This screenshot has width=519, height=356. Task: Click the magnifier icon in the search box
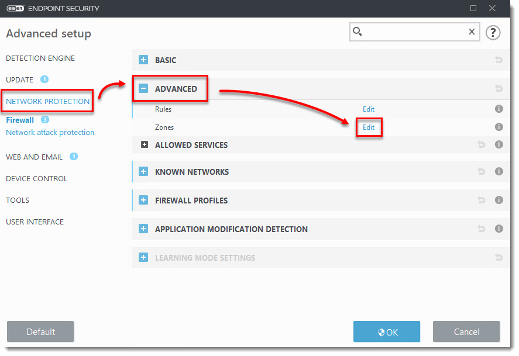[358, 32]
